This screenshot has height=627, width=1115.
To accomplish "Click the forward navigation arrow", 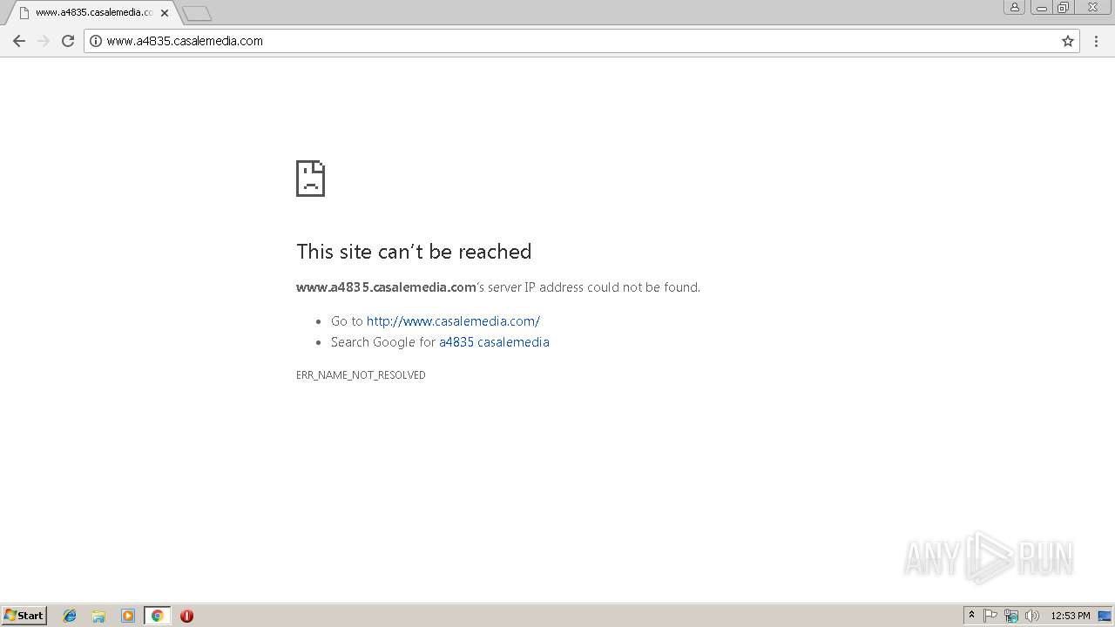I will [x=44, y=41].
